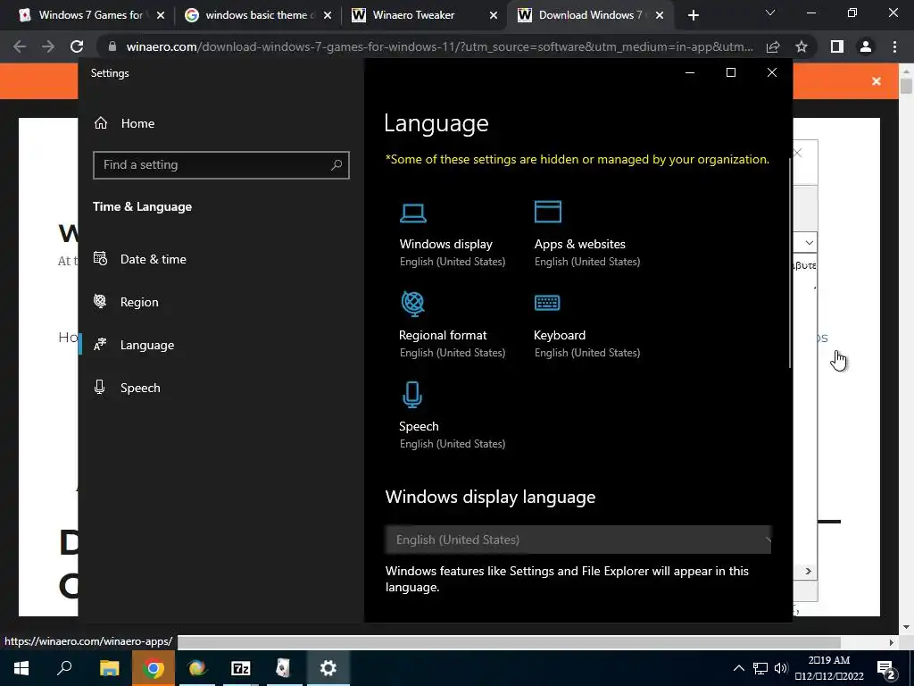Screen dimensions: 914x686
Task: Show hidden tray icons
Action: click(x=738, y=668)
